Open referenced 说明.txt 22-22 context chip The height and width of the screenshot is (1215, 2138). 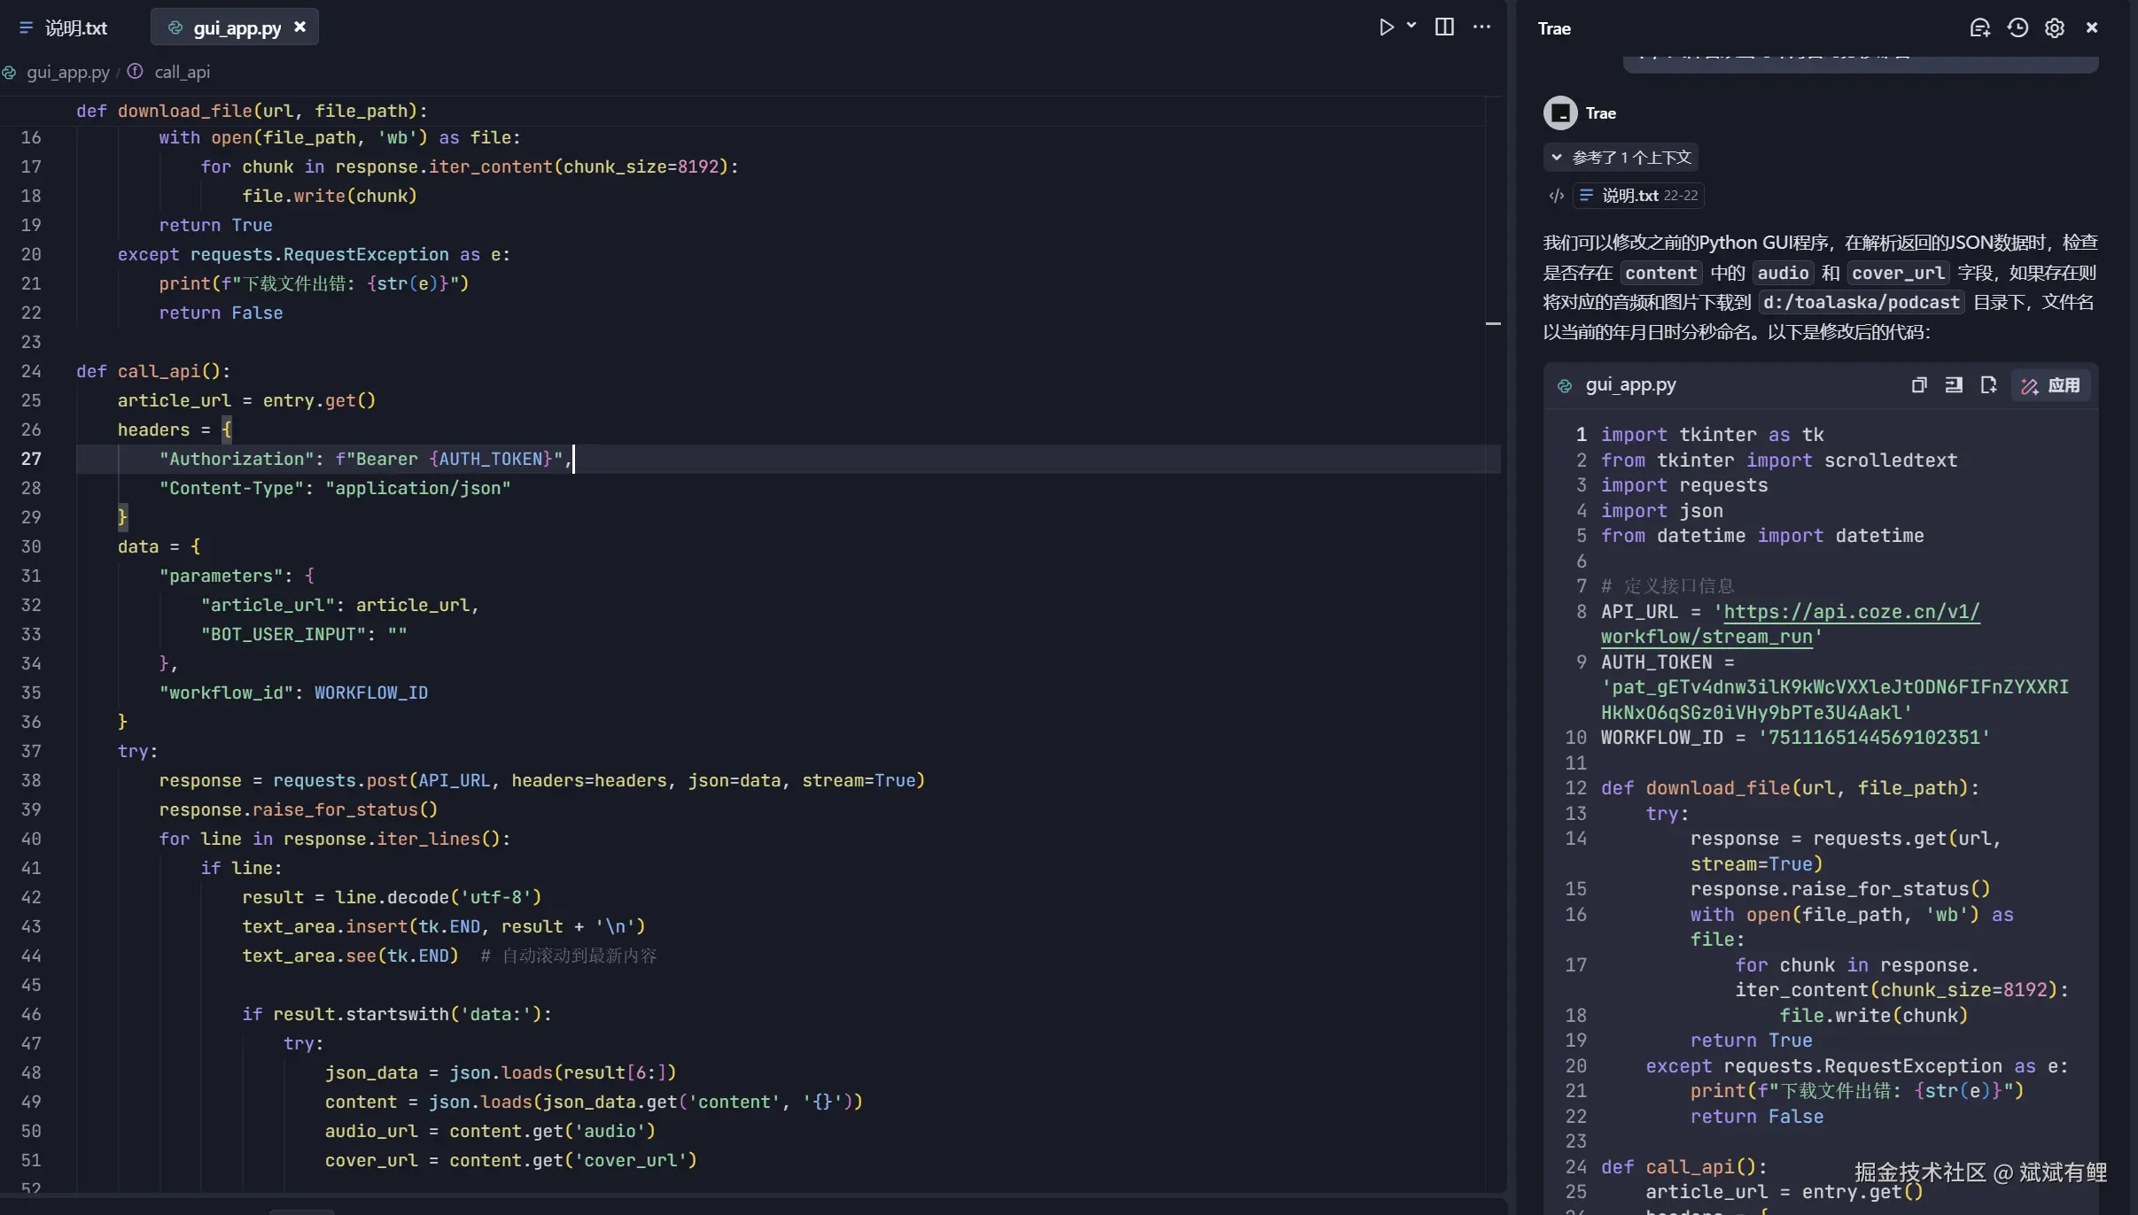click(1638, 196)
